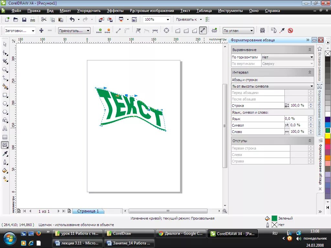Viewport: 331px width, 248px height.
Task: Select the Interactive Fill tool
Action: click(5, 179)
